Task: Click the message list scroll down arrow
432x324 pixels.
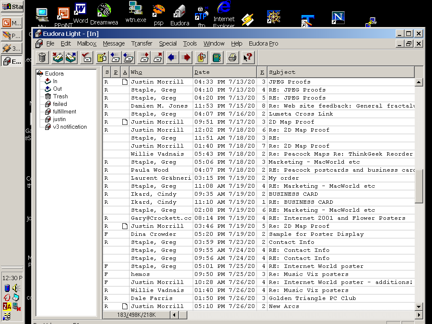Action: tap(419, 307)
